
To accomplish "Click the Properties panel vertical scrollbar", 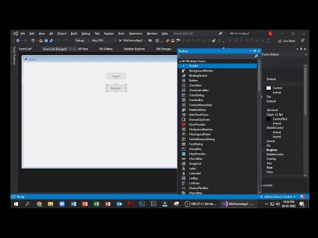I will pyautogui.click(x=305, y=120).
